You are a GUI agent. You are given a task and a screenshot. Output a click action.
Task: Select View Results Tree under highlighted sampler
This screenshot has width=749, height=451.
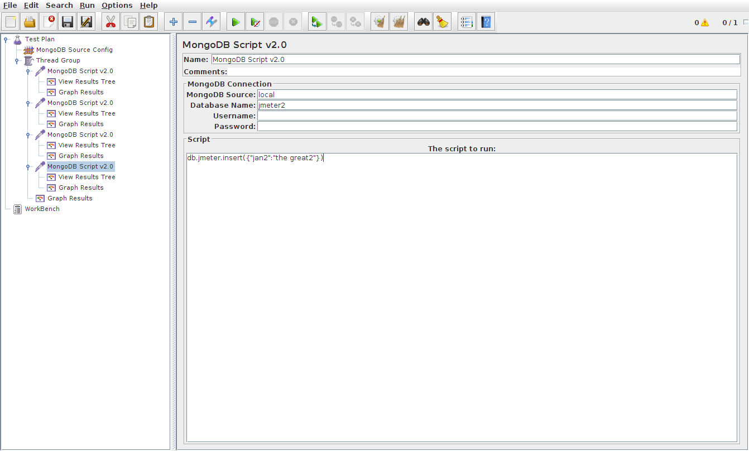(87, 177)
